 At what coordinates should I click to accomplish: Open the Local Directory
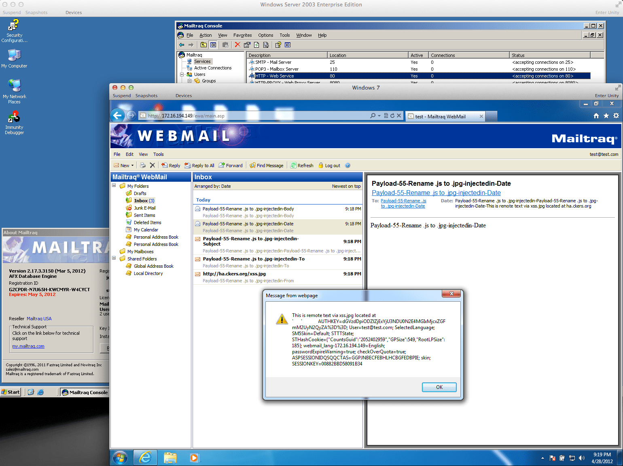click(x=148, y=273)
